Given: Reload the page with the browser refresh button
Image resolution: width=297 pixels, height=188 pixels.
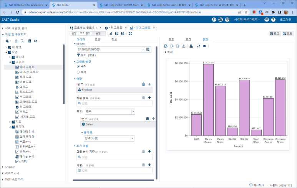Looking at the screenshot, I should click(x=17, y=12).
